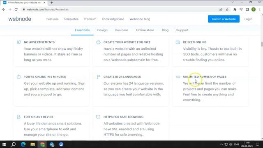Open Chrome three-dot menu
This screenshot has height=148, width=263.
click(260, 9)
